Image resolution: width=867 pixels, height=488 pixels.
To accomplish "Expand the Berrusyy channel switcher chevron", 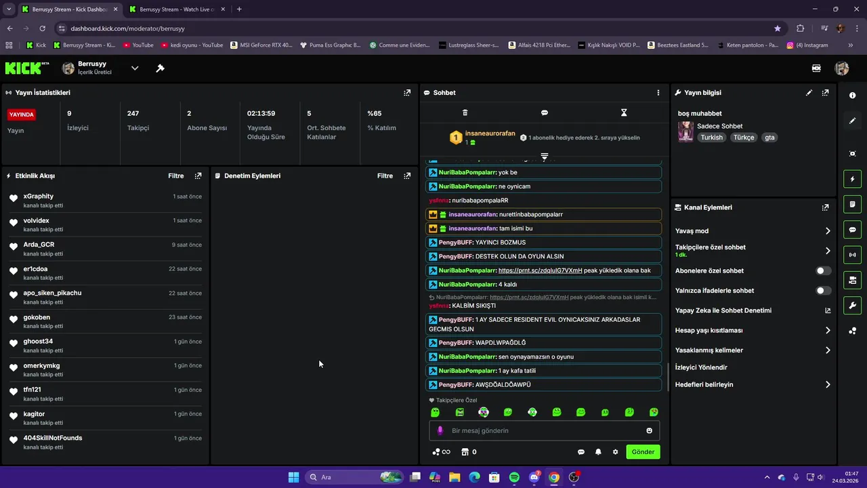I will tap(135, 68).
